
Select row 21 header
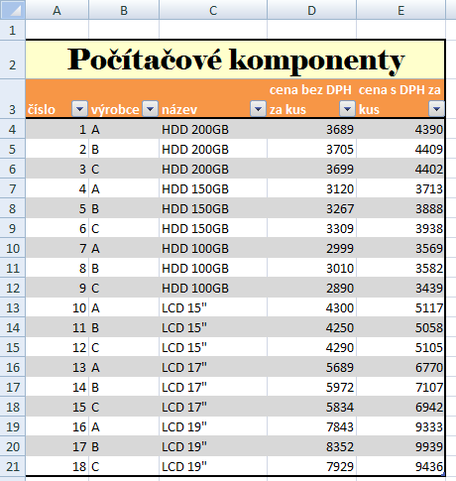(x=13, y=466)
